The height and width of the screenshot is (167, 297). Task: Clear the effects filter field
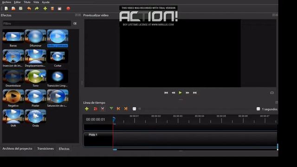[x=75, y=24]
